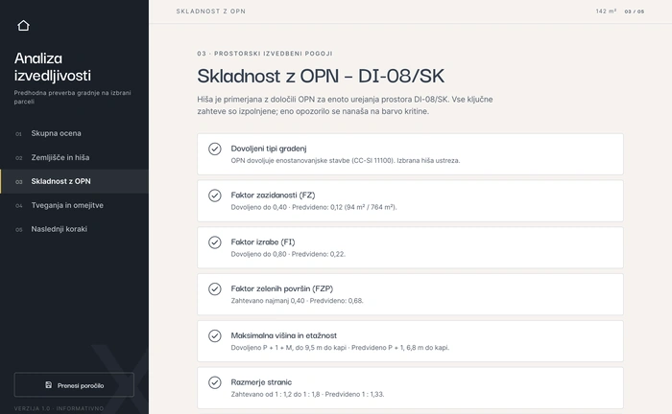The width and height of the screenshot is (672, 414).
Task: Click the 03 / 05 page indicator
Action: [635, 11]
